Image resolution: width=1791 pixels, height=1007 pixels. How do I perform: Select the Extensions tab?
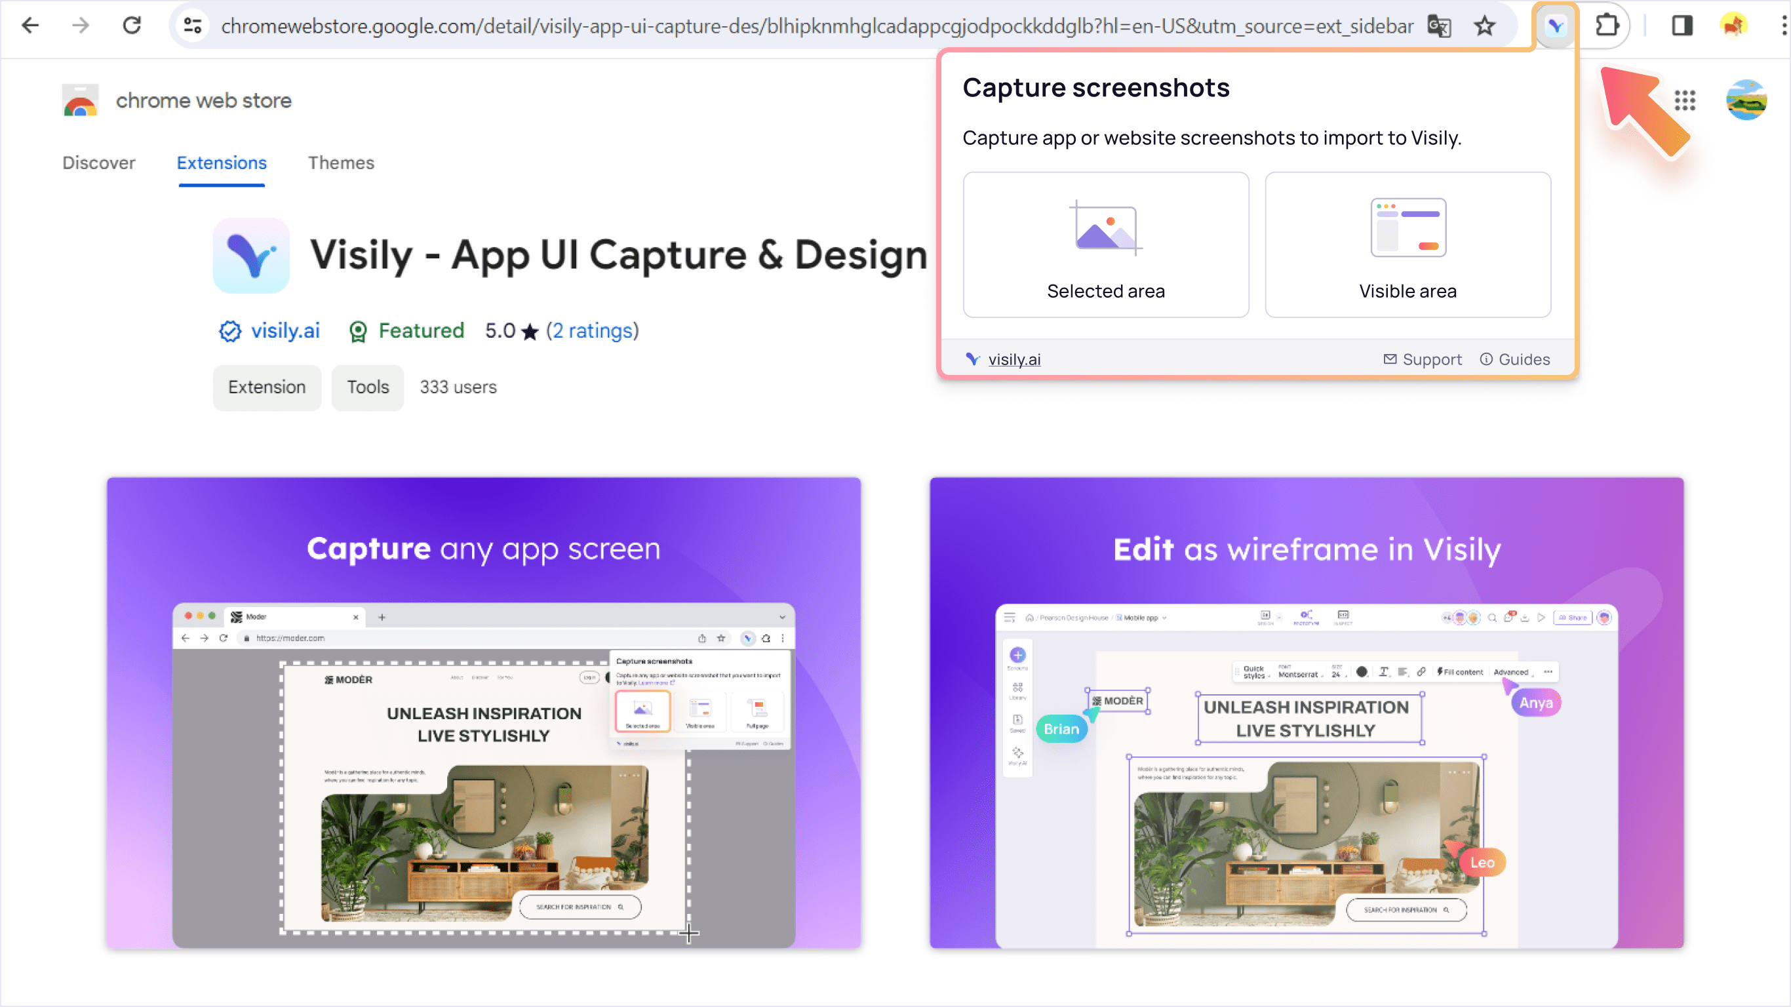coord(221,163)
